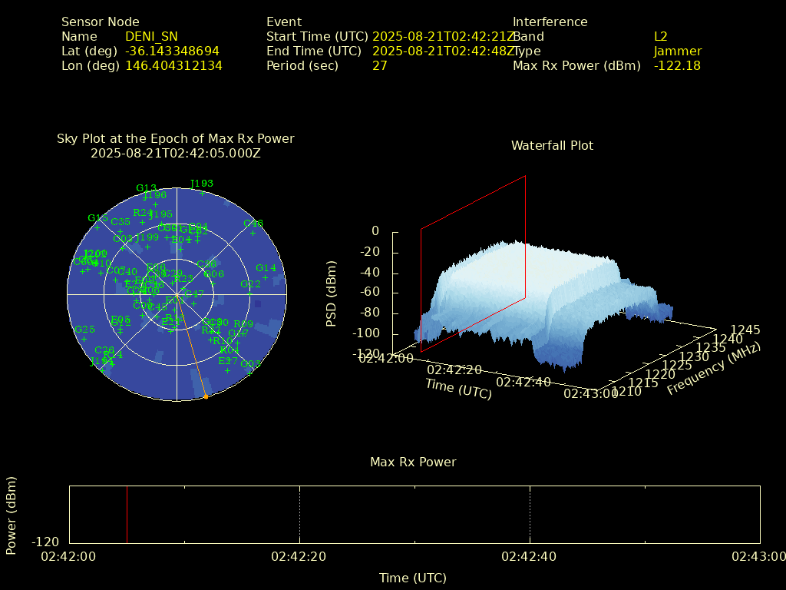Click the G25 satellite cross marker
Viewport: 786px width, 590px height.
coord(84,338)
